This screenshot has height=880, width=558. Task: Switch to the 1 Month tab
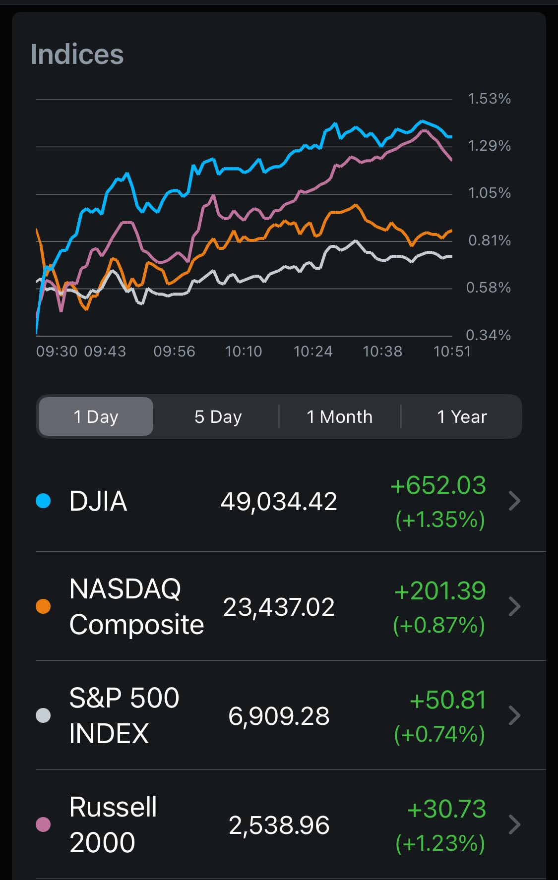[339, 416]
